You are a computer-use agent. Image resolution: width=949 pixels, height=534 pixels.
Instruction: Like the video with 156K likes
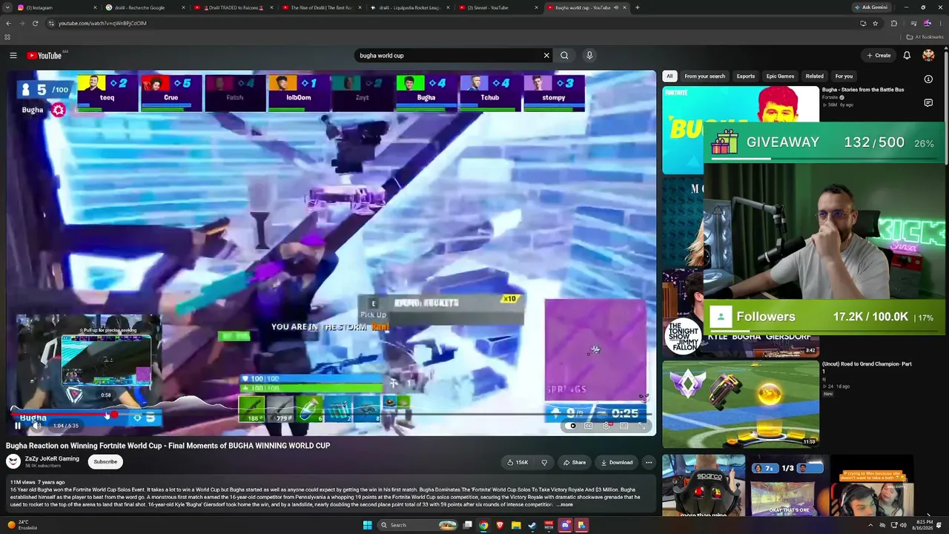[x=518, y=462]
